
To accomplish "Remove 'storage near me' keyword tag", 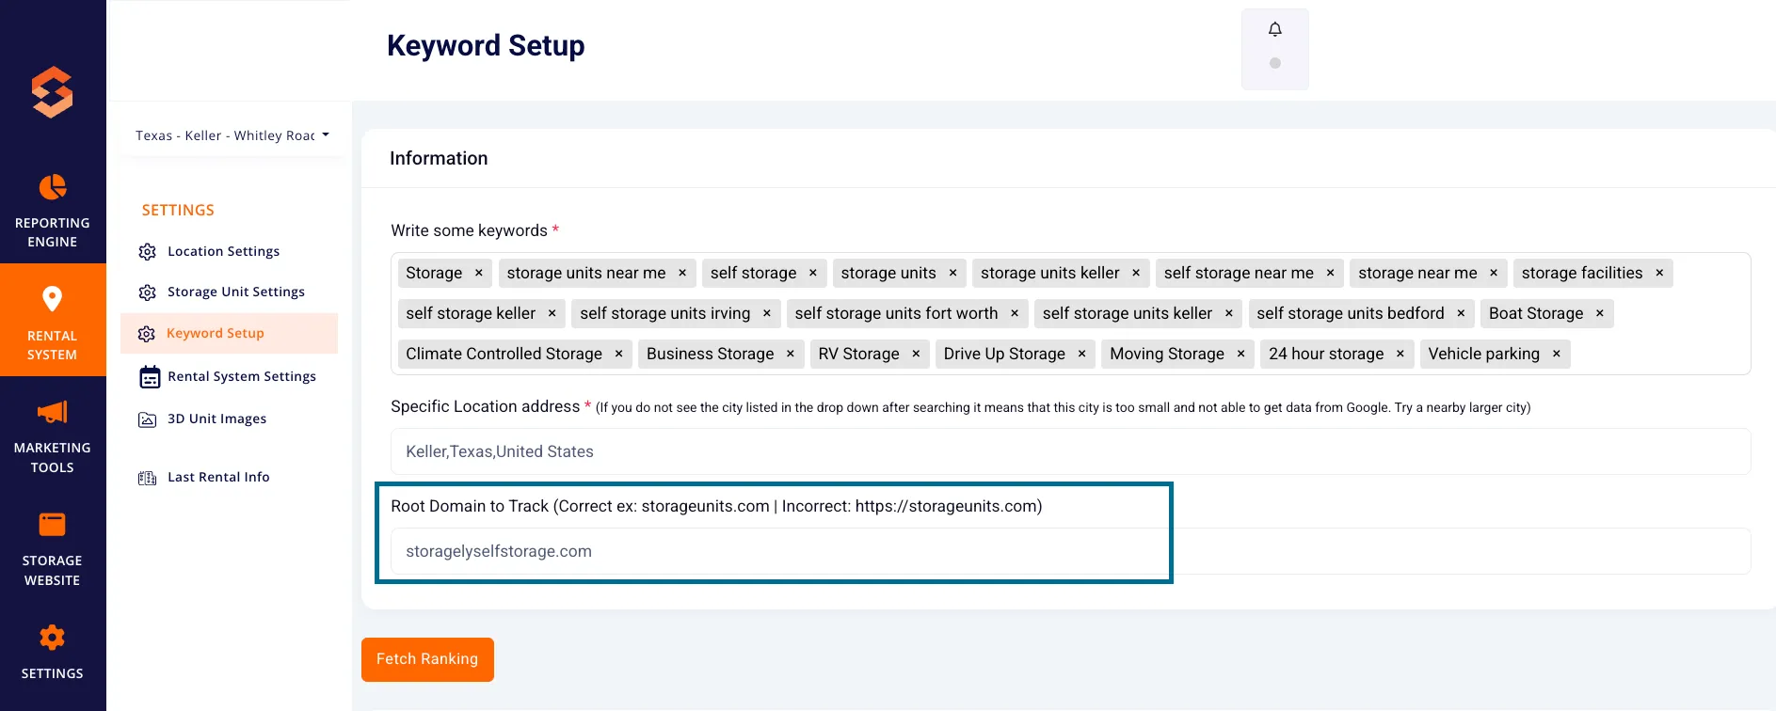I will pyautogui.click(x=1494, y=273).
